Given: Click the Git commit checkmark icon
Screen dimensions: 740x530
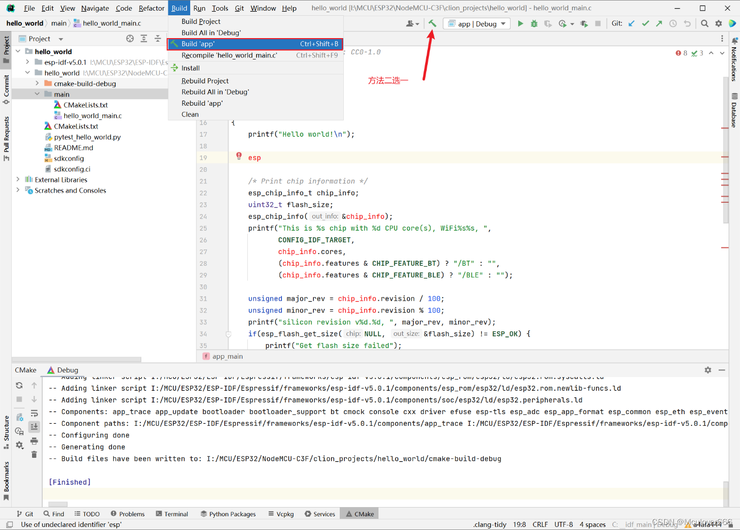Looking at the screenshot, I should [645, 23].
